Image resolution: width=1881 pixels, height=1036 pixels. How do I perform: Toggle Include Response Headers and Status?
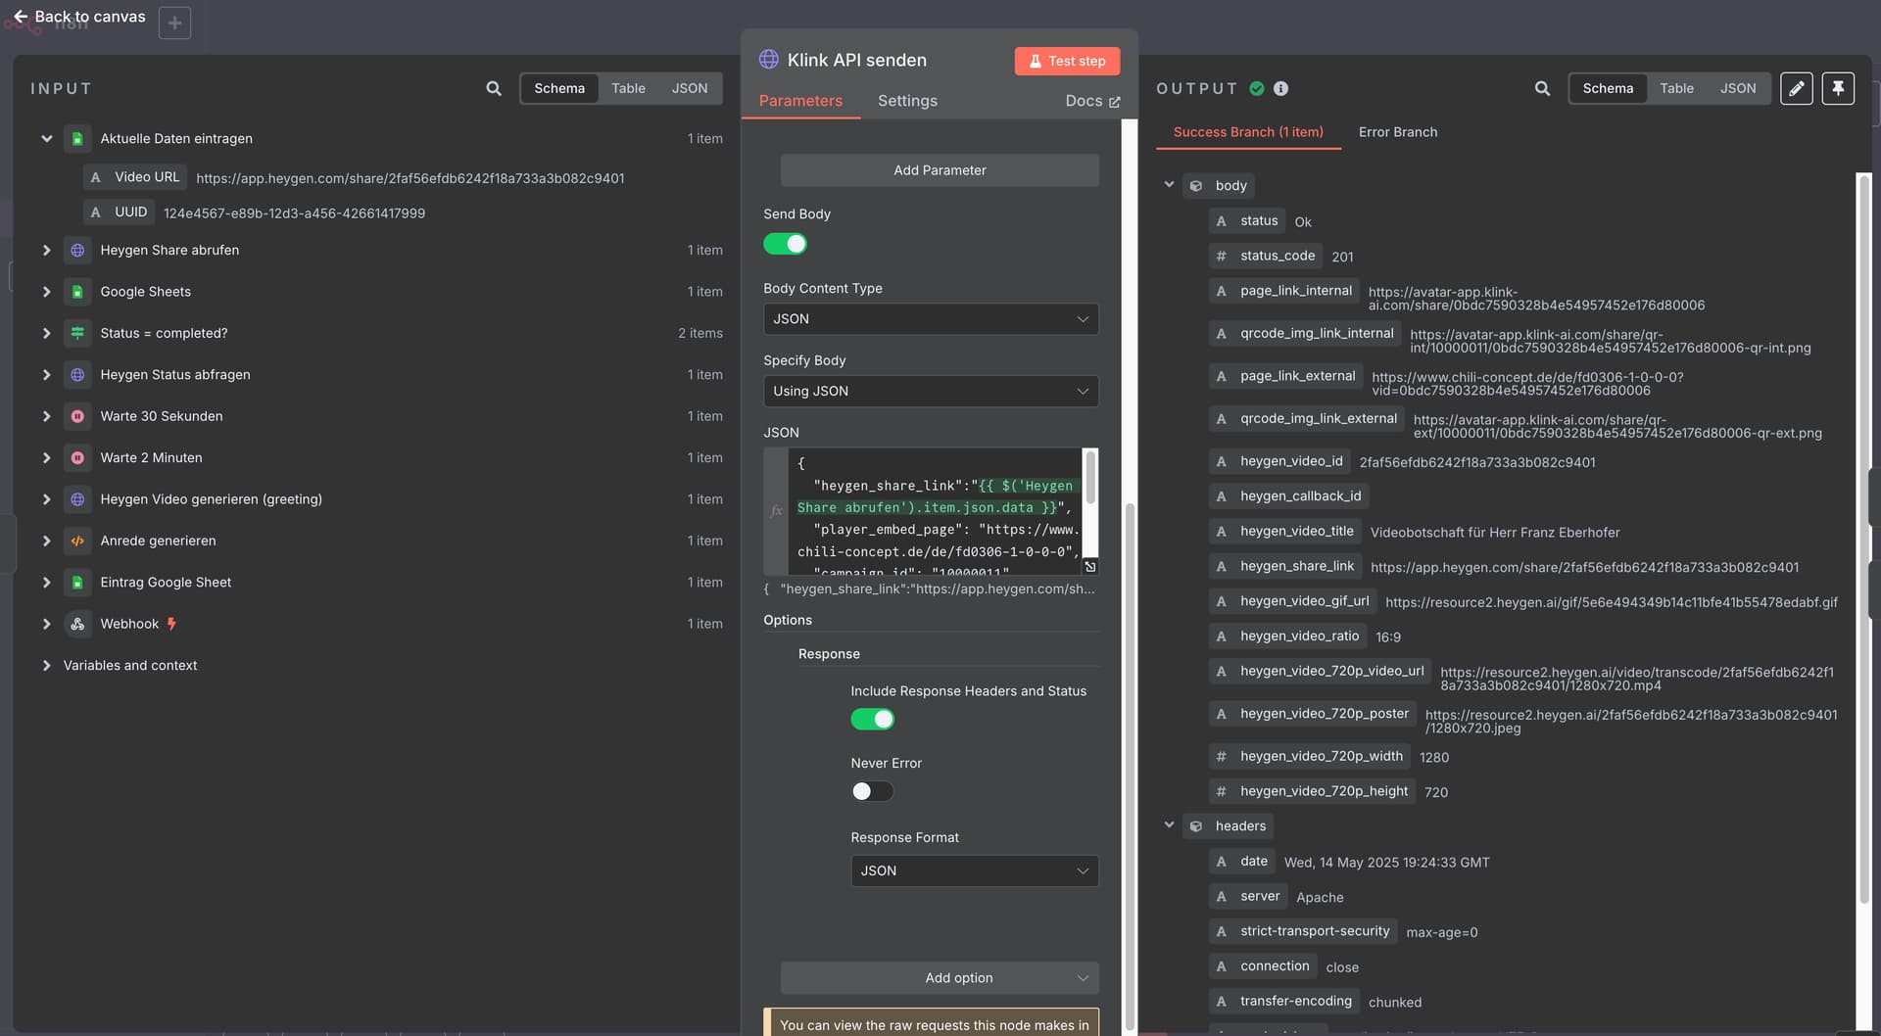(x=872, y=720)
